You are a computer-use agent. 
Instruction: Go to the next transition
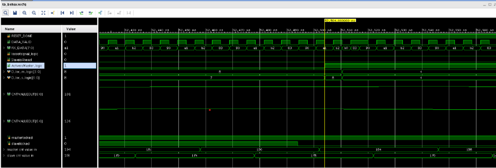91,13
